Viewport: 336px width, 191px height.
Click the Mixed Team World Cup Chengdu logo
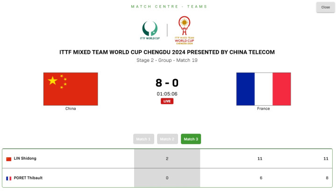(184, 30)
